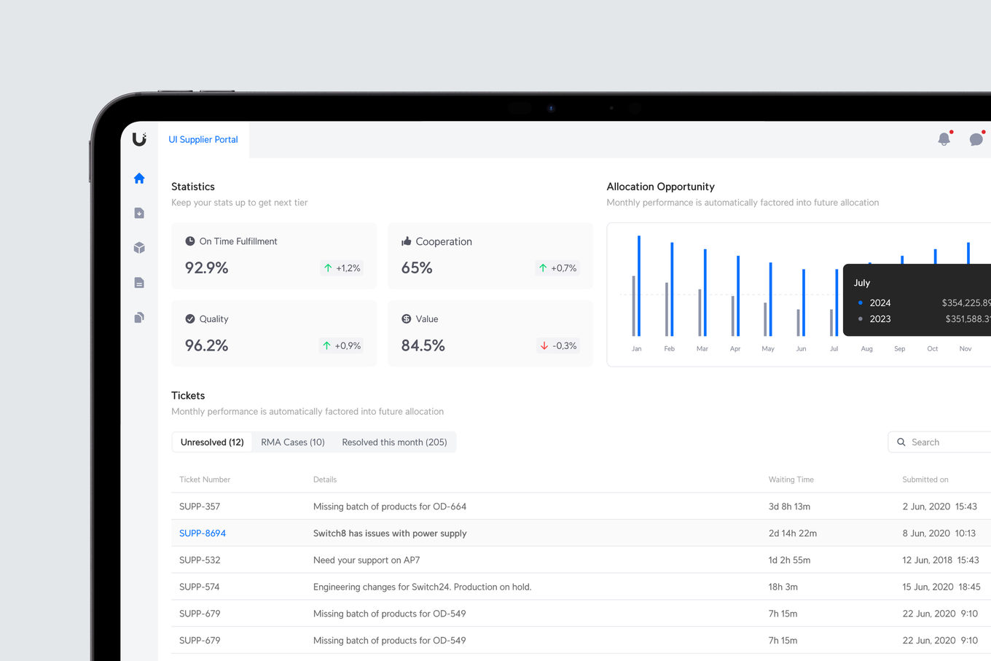
Task: Click the Ubiquiti logo in the top corner
Action: click(139, 138)
